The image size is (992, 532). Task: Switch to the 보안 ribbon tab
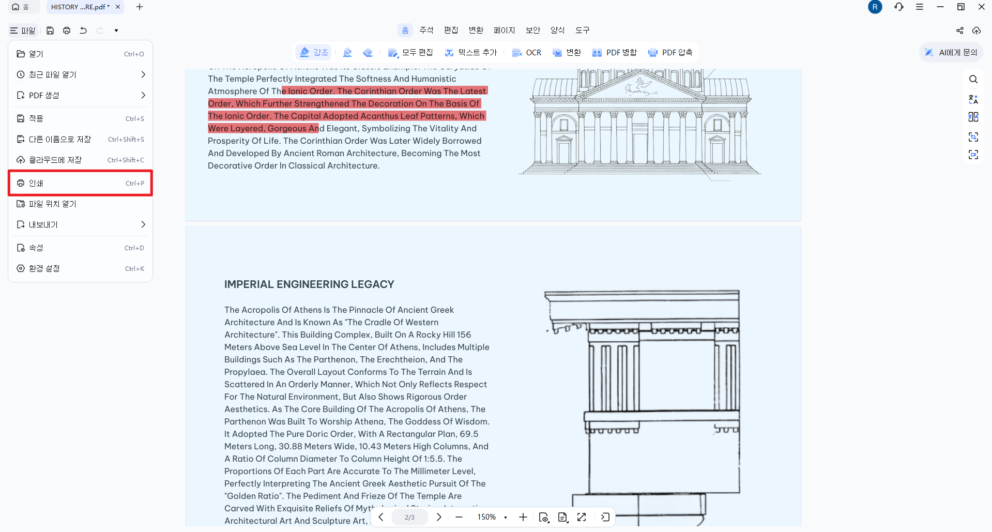click(x=533, y=31)
